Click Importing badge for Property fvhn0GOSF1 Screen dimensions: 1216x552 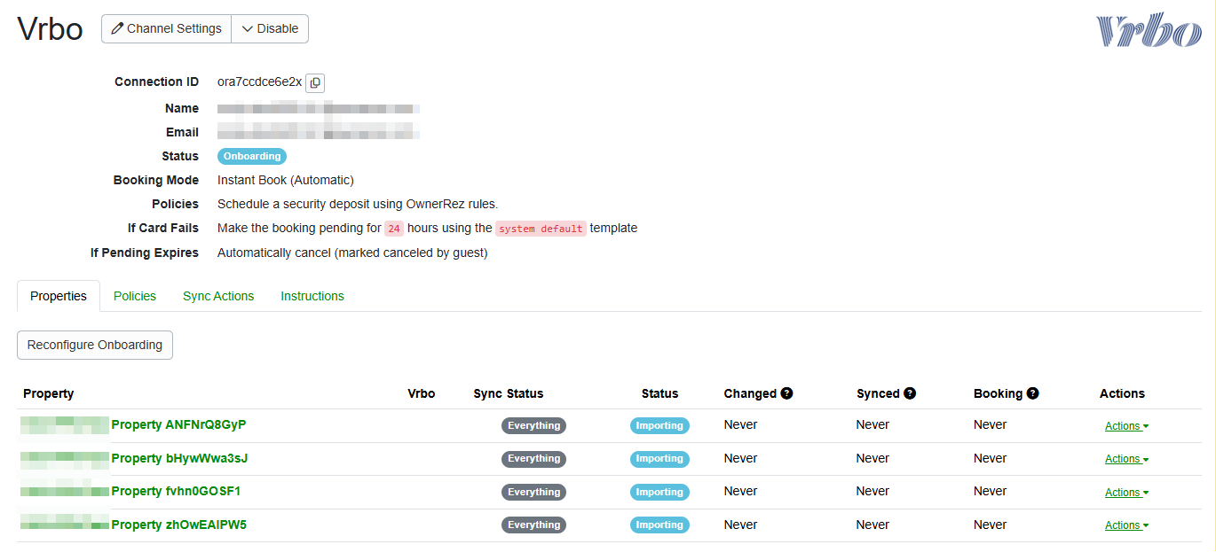point(659,492)
